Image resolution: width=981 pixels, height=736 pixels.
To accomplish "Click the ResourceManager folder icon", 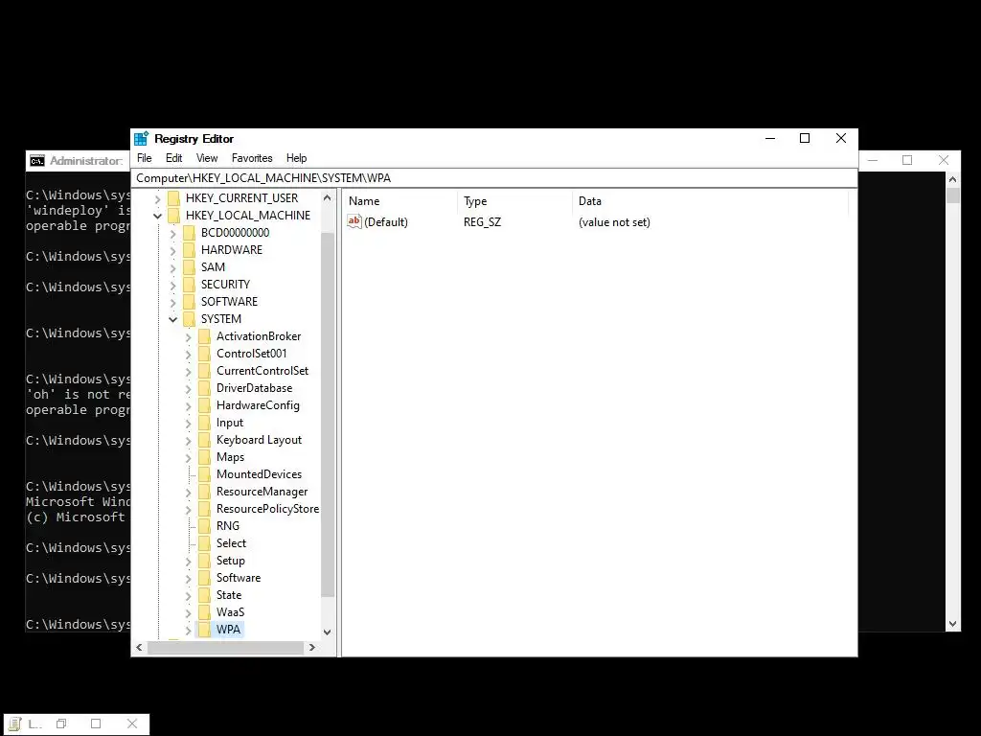I will click(x=205, y=492).
